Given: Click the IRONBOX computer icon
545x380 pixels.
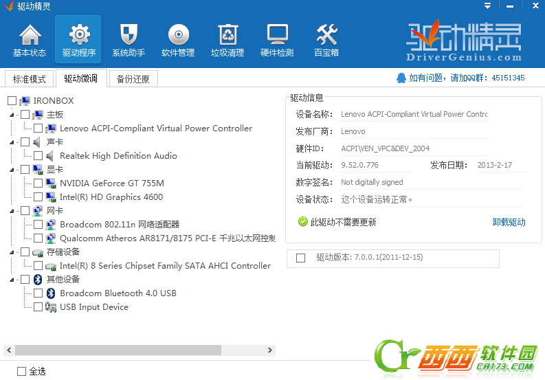Looking at the screenshot, I should pyautogui.click(x=25, y=101).
